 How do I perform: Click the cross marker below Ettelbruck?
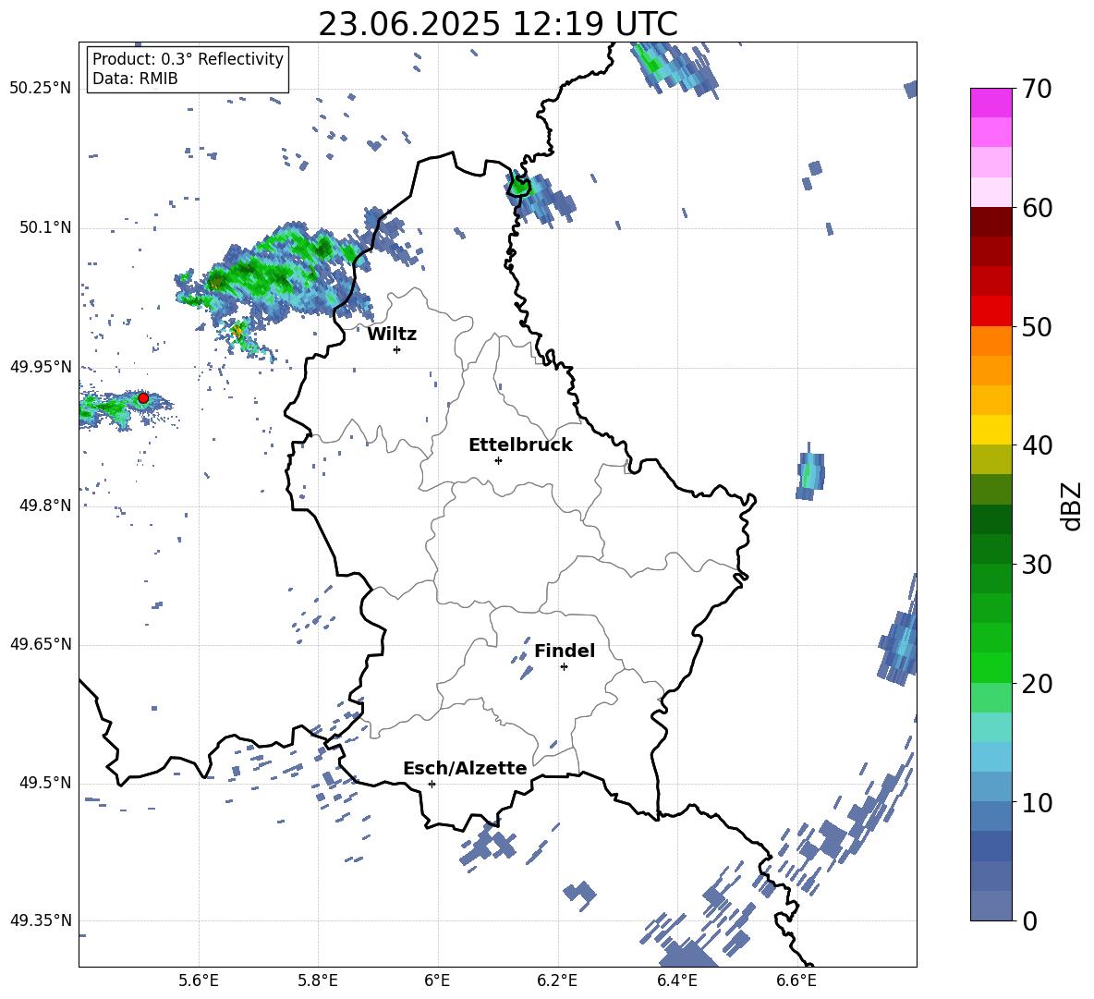point(498,460)
